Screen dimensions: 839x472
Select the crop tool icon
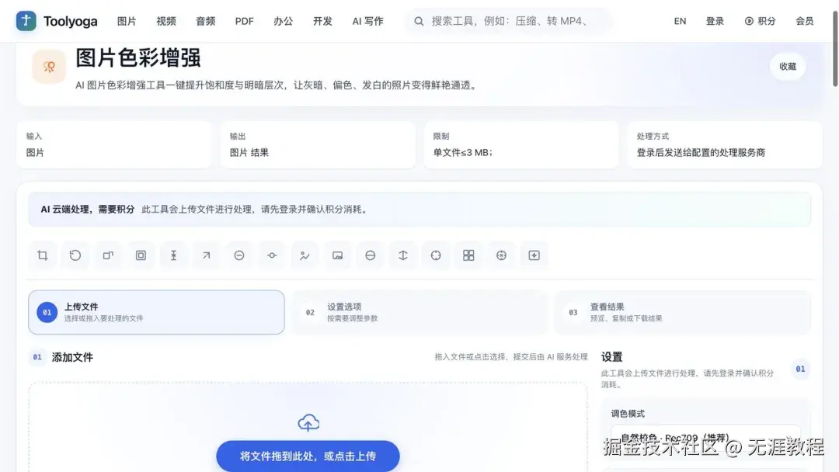click(x=42, y=255)
